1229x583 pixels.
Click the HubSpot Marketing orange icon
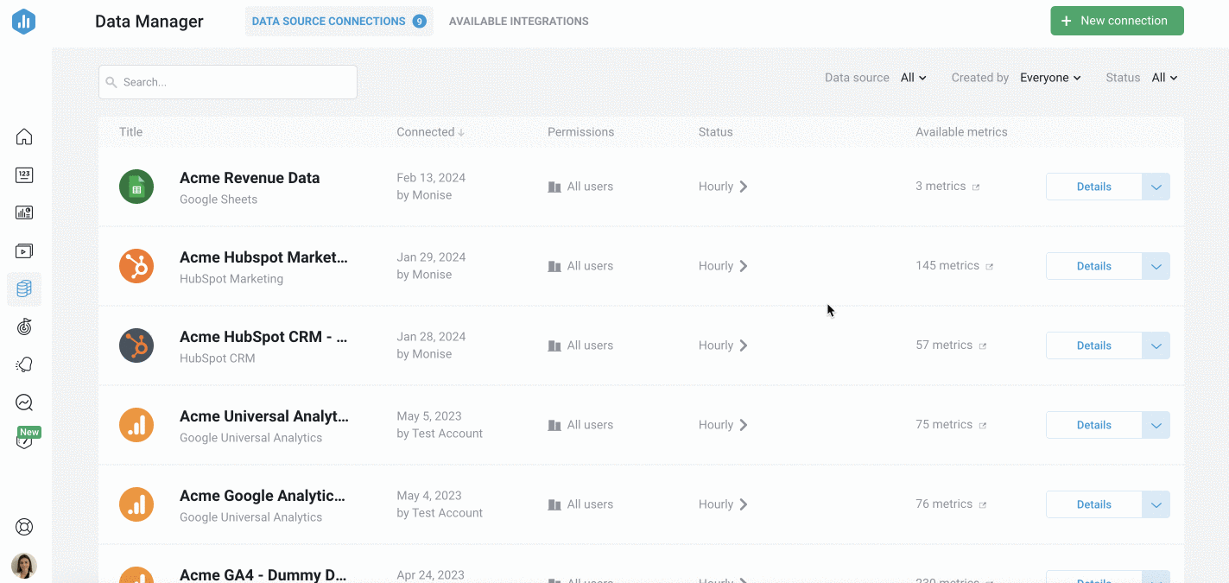tap(136, 266)
